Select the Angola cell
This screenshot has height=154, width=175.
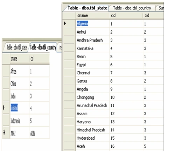(x=92, y=89)
